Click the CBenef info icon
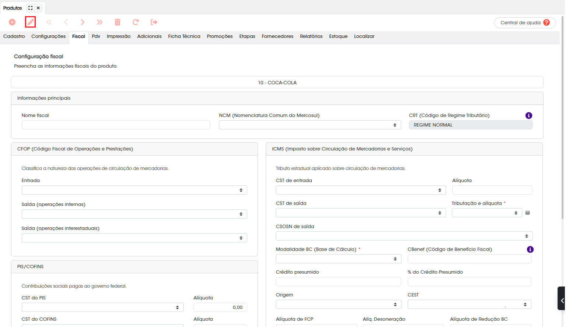566x327 pixels. 530,249
